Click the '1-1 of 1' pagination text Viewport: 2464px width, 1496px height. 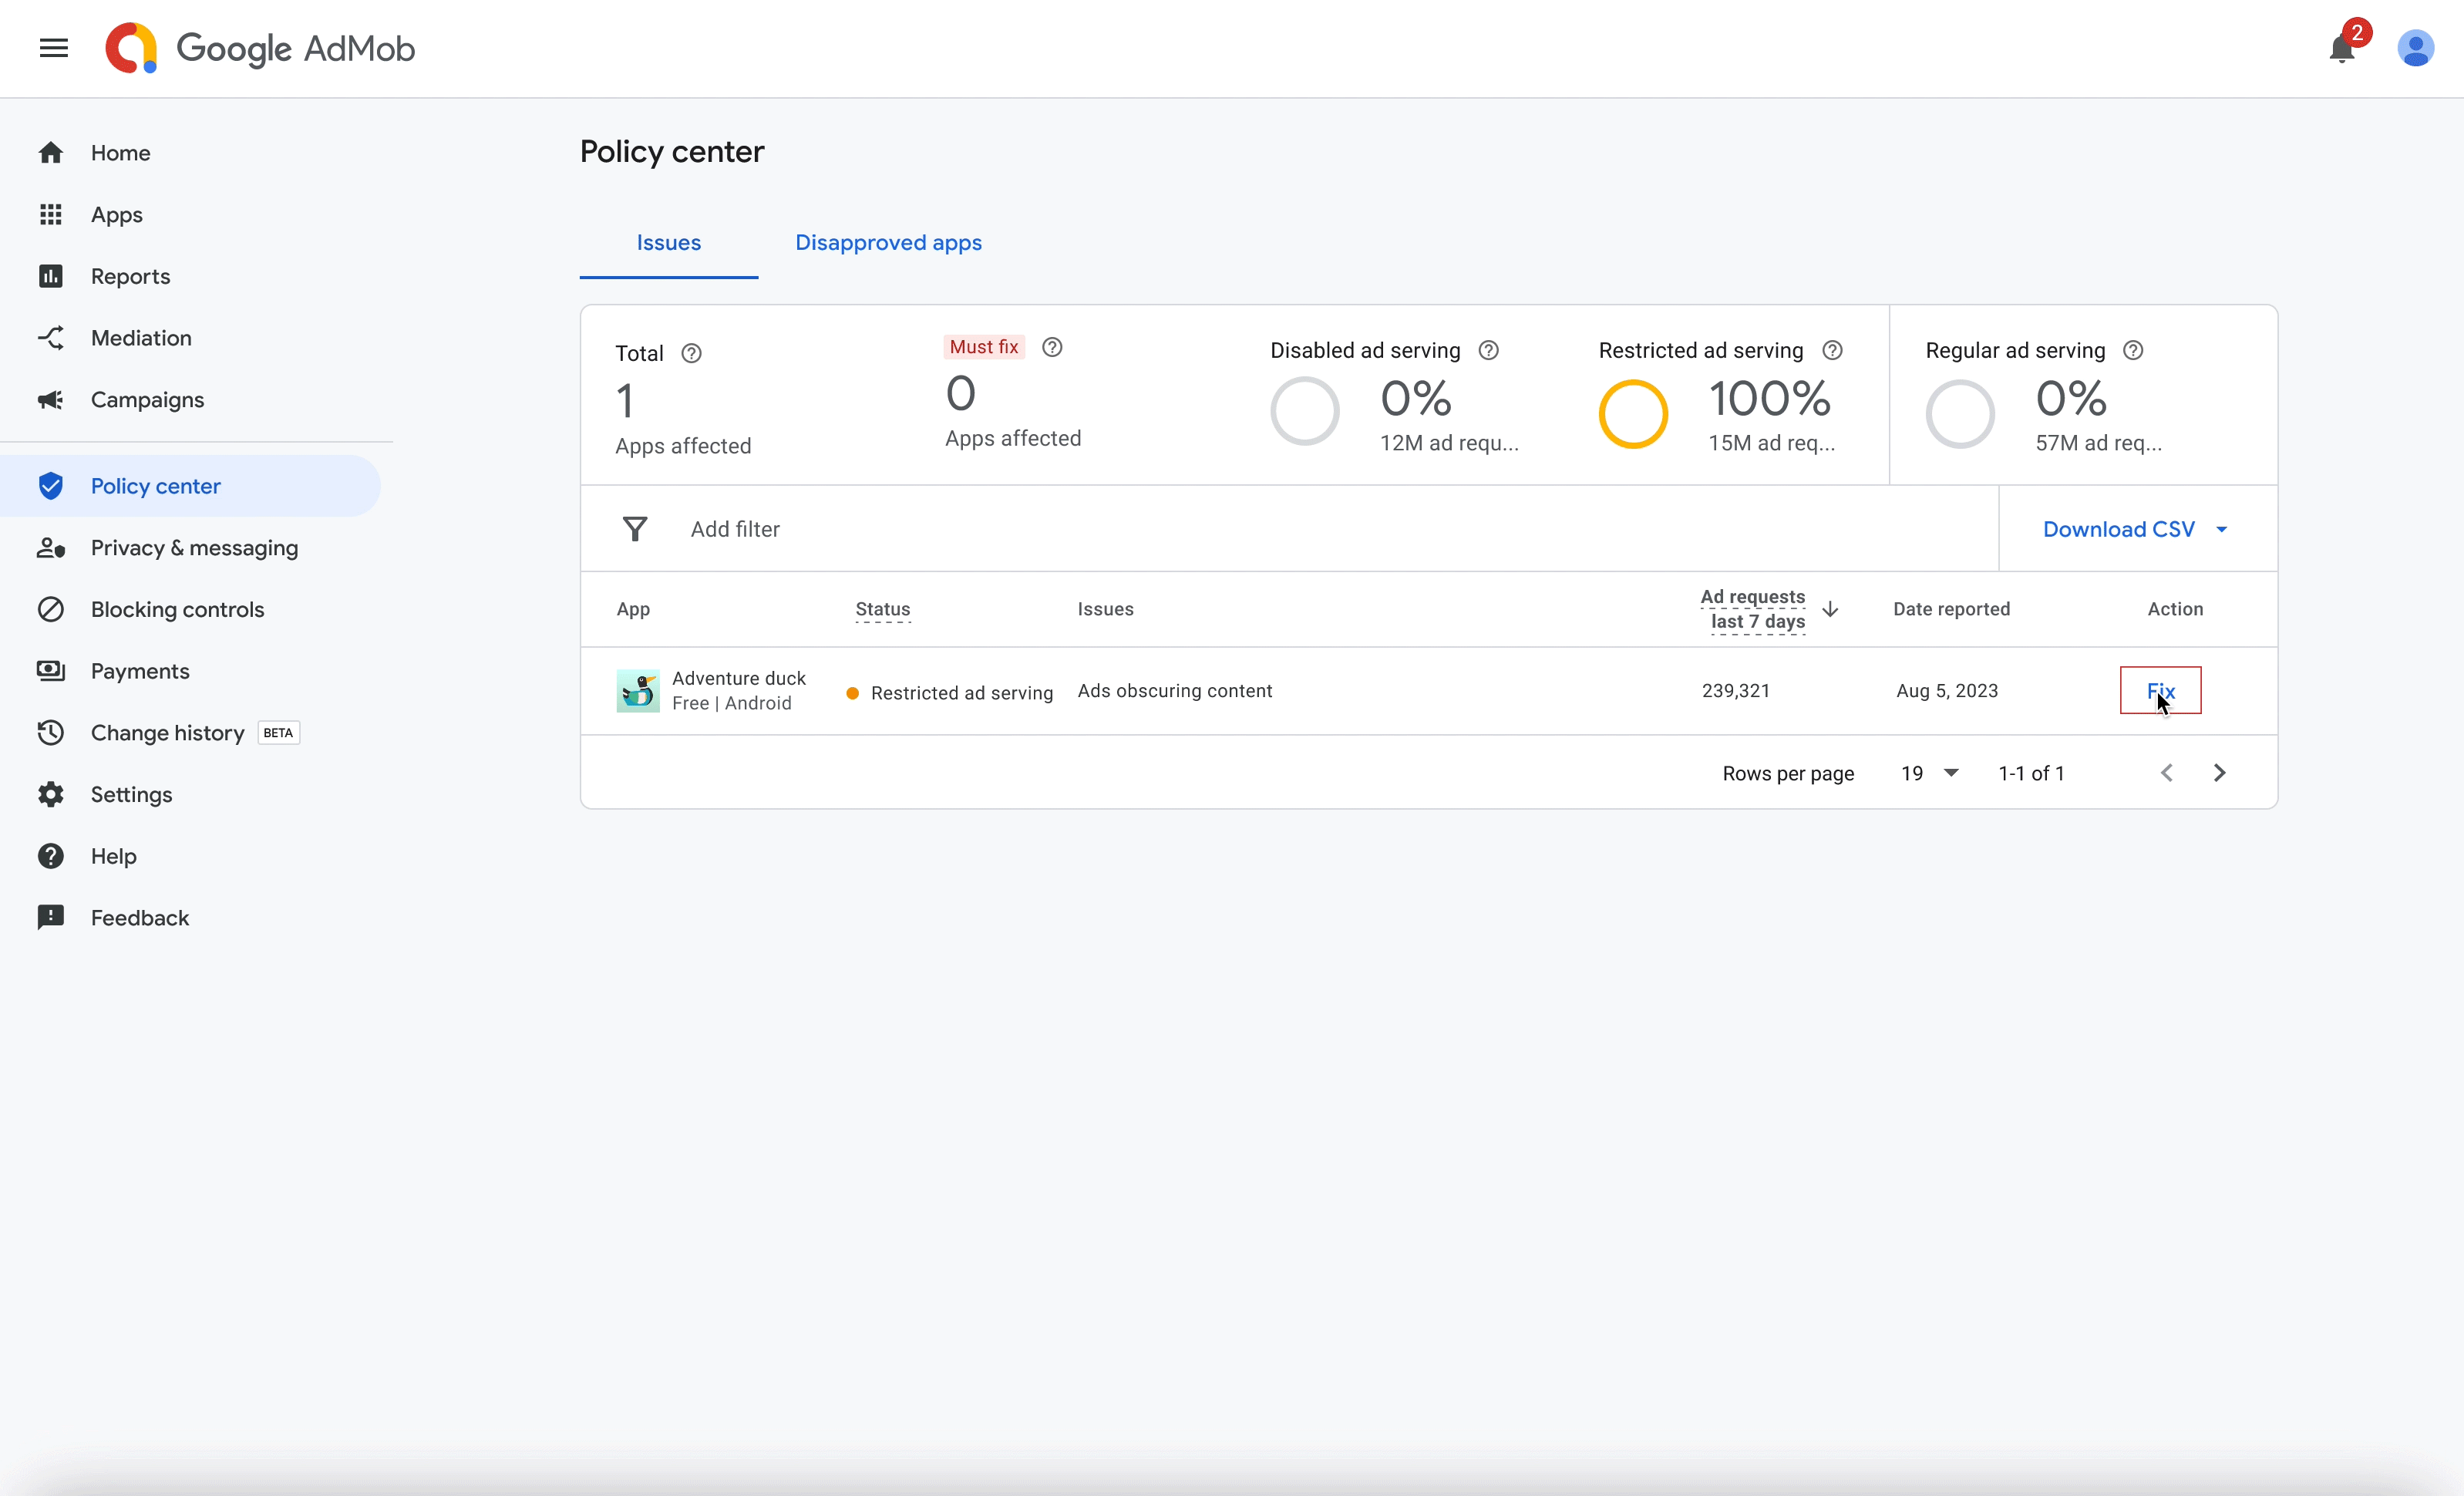click(2031, 773)
